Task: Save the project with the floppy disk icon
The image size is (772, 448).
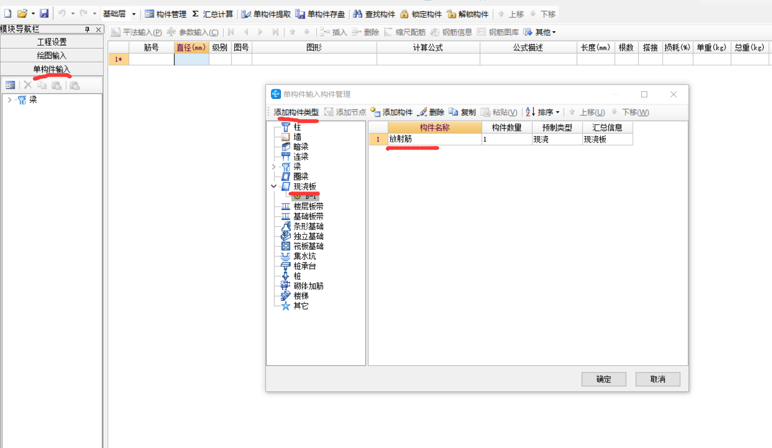Action: point(44,14)
